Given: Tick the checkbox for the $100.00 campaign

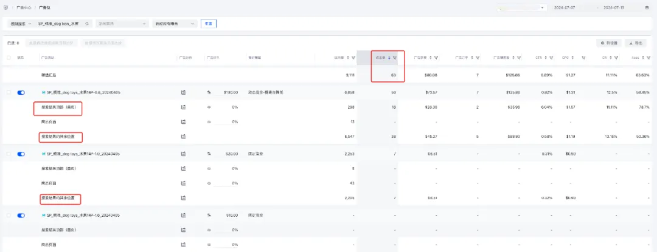Looking at the screenshot, I should 9,92.
